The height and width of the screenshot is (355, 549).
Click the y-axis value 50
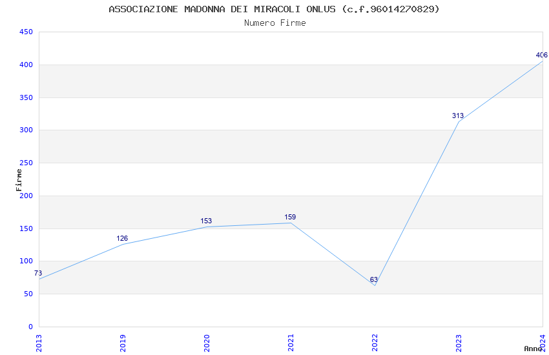(28, 294)
